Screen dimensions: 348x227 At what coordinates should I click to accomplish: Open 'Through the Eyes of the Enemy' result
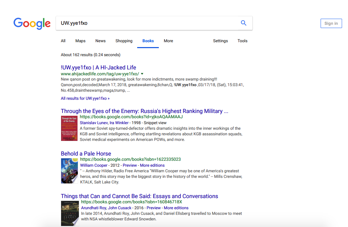pos(145,111)
